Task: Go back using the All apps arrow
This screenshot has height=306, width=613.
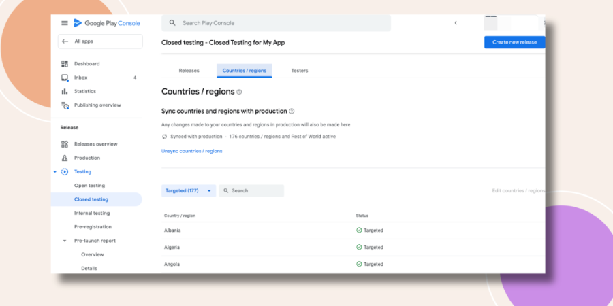Action: [65, 41]
